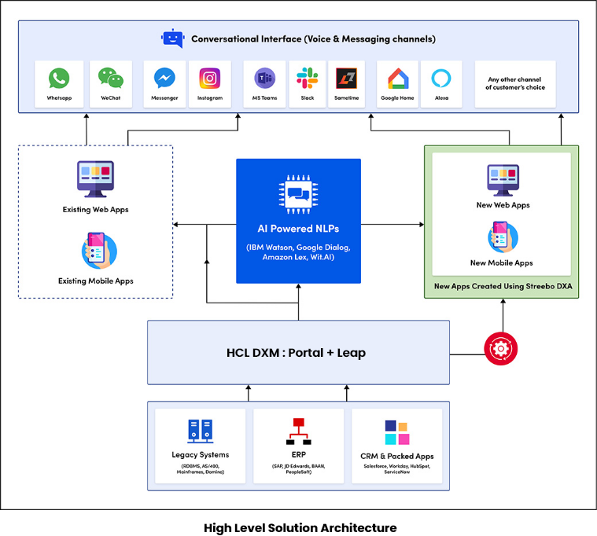597x536 pixels.
Task: Click the Instagram icon
Action: pyautogui.click(x=210, y=79)
